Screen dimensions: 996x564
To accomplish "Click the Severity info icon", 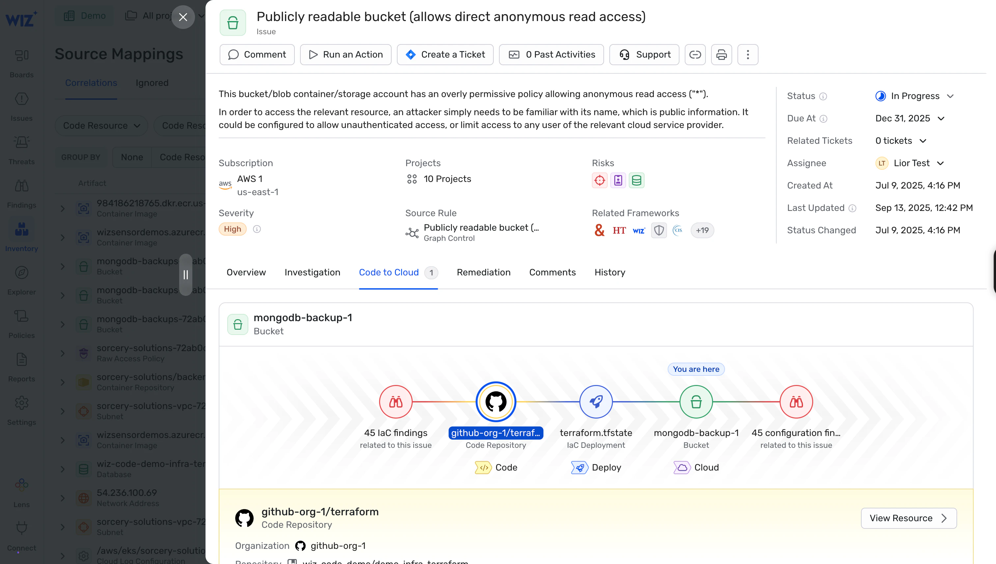I will 257,229.
